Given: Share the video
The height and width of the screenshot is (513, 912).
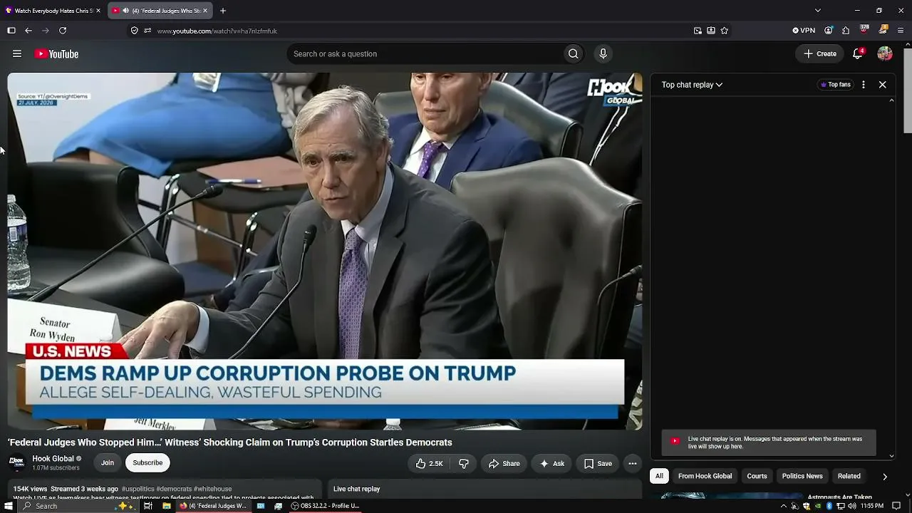Looking at the screenshot, I should click(x=504, y=464).
